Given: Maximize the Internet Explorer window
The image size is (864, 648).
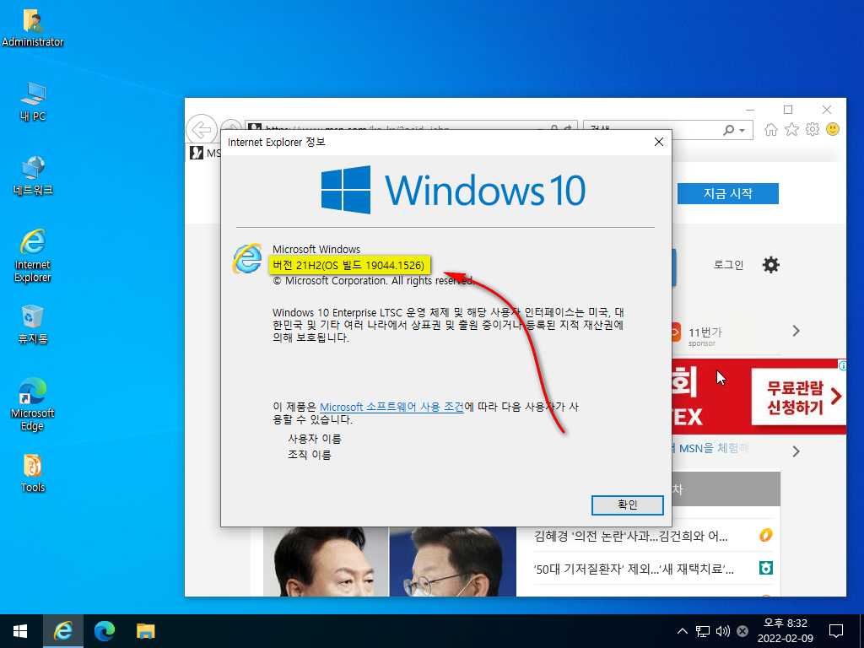Looking at the screenshot, I should [788, 110].
